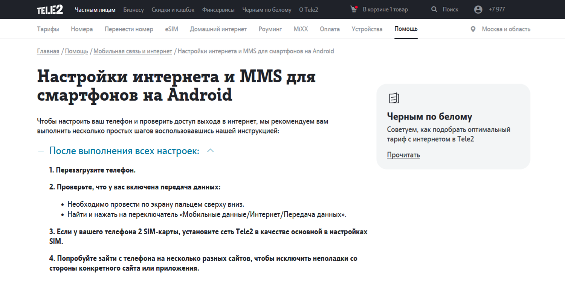Click the Помощь breadcrumb link
The height and width of the screenshot is (283, 565).
coord(76,51)
